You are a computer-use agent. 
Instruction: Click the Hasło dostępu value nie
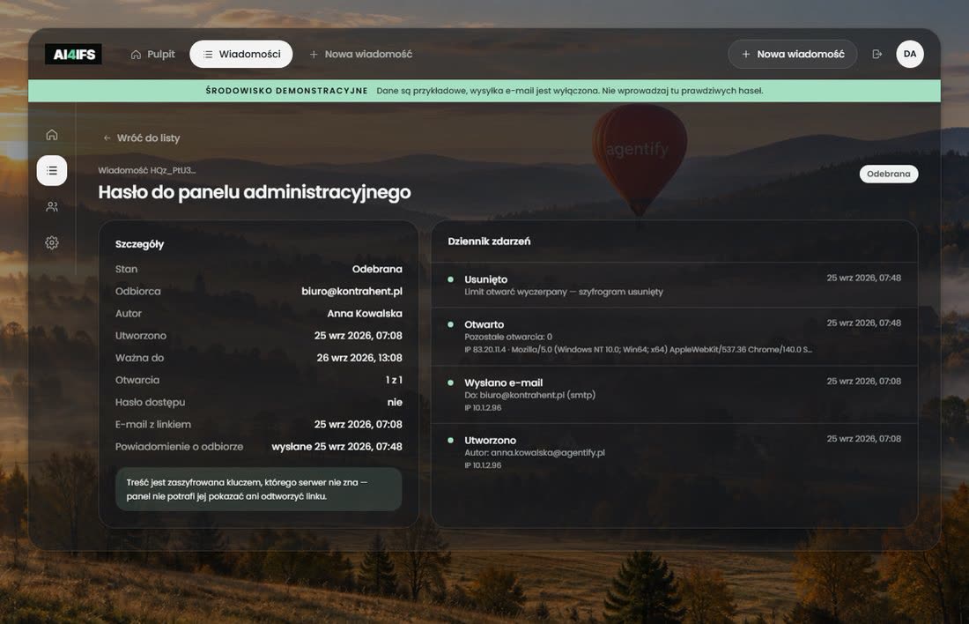click(395, 403)
